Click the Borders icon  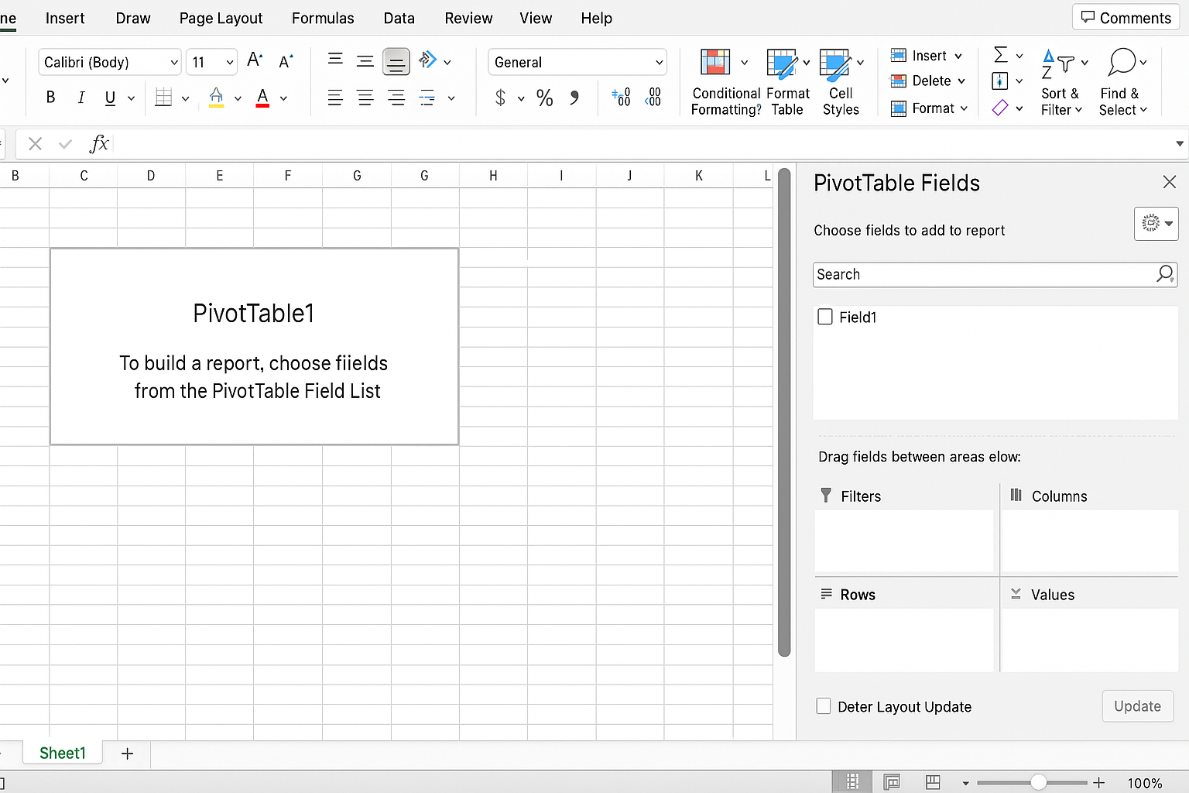pos(163,98)
